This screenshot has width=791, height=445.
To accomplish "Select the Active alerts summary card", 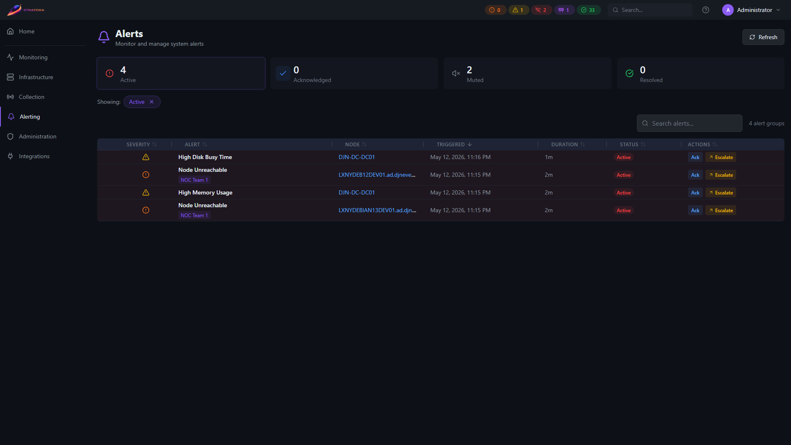I will [x=181, y=73].
